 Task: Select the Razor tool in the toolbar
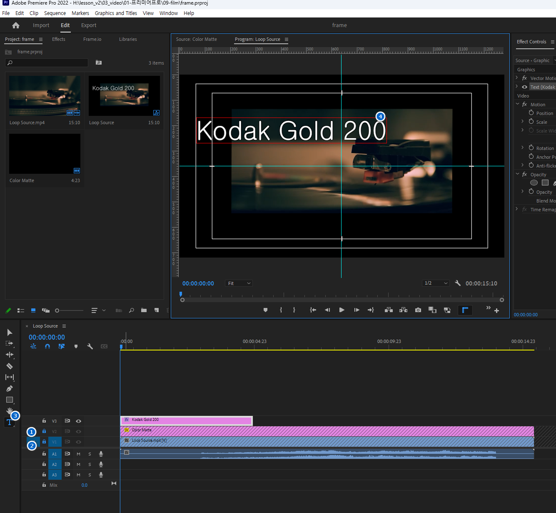point(10,366)
